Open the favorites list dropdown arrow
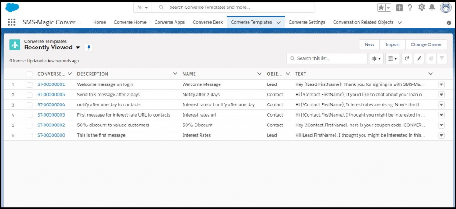Image resolution: width=456 pixels, height=209 pixels. click(x=388, y=8)
